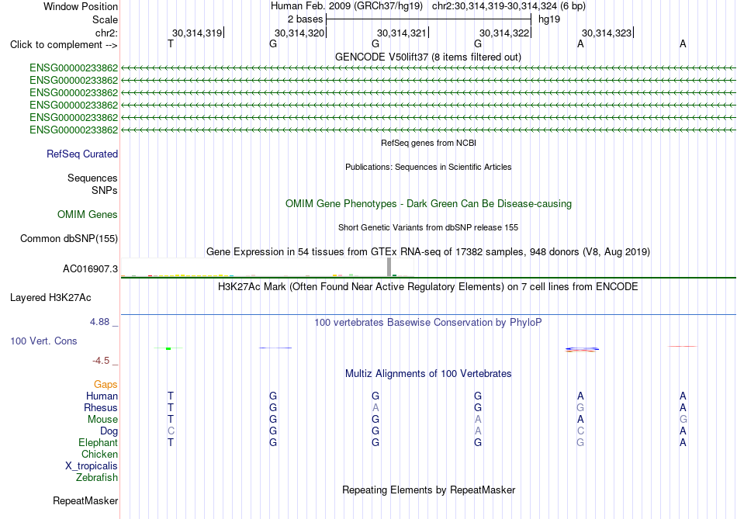Screen dimensions: 737x519
Task: Click 'Click to complement -->' to reverse bases
Action: (x=64, y=45)
